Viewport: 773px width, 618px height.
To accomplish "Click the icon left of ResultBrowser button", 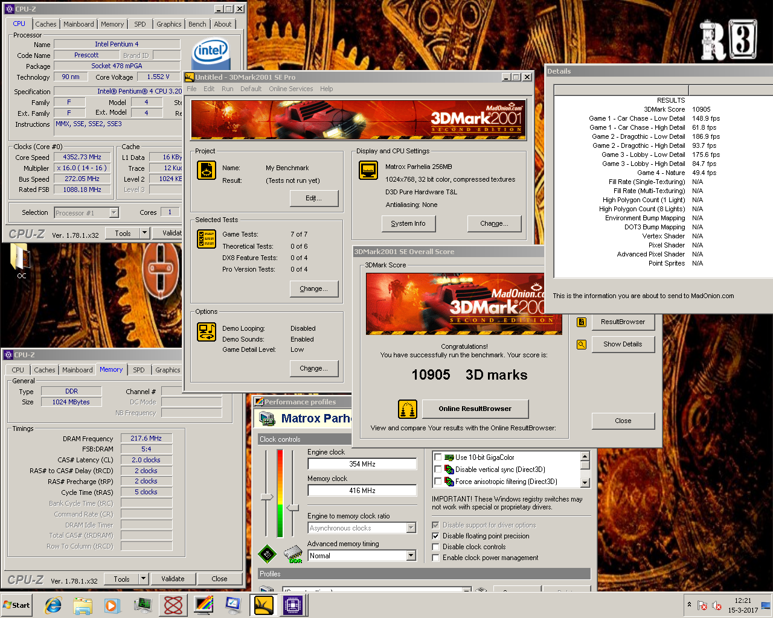I will (582, 322).
